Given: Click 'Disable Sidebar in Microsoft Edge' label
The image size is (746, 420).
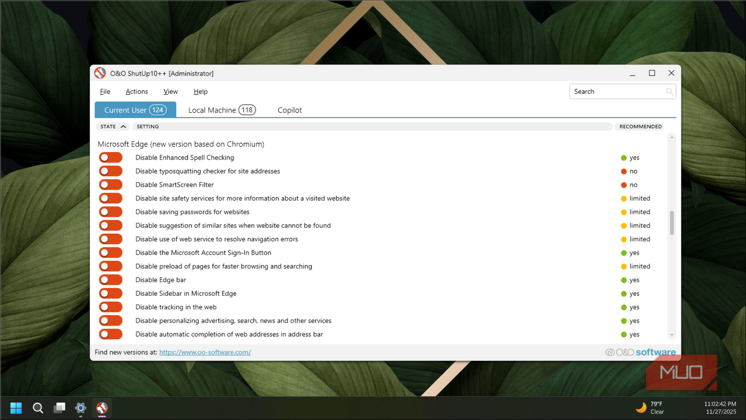Looking at the screenshot, I should 186,293.
